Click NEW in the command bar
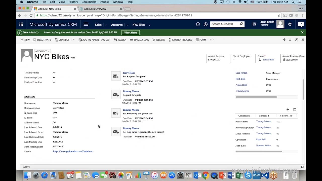 tap(25, 40)
